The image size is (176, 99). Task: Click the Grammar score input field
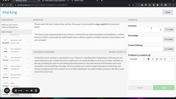pyautogui.click(x=146, y=29)
